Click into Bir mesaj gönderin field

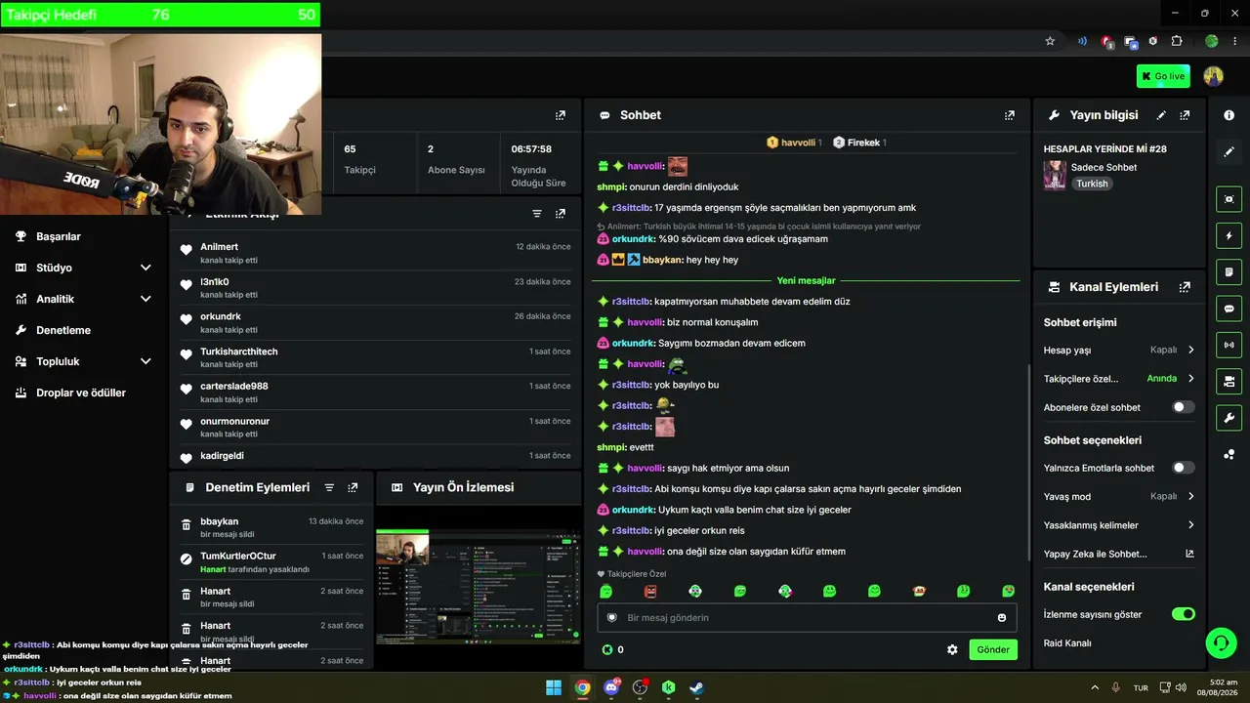(807, 617)
